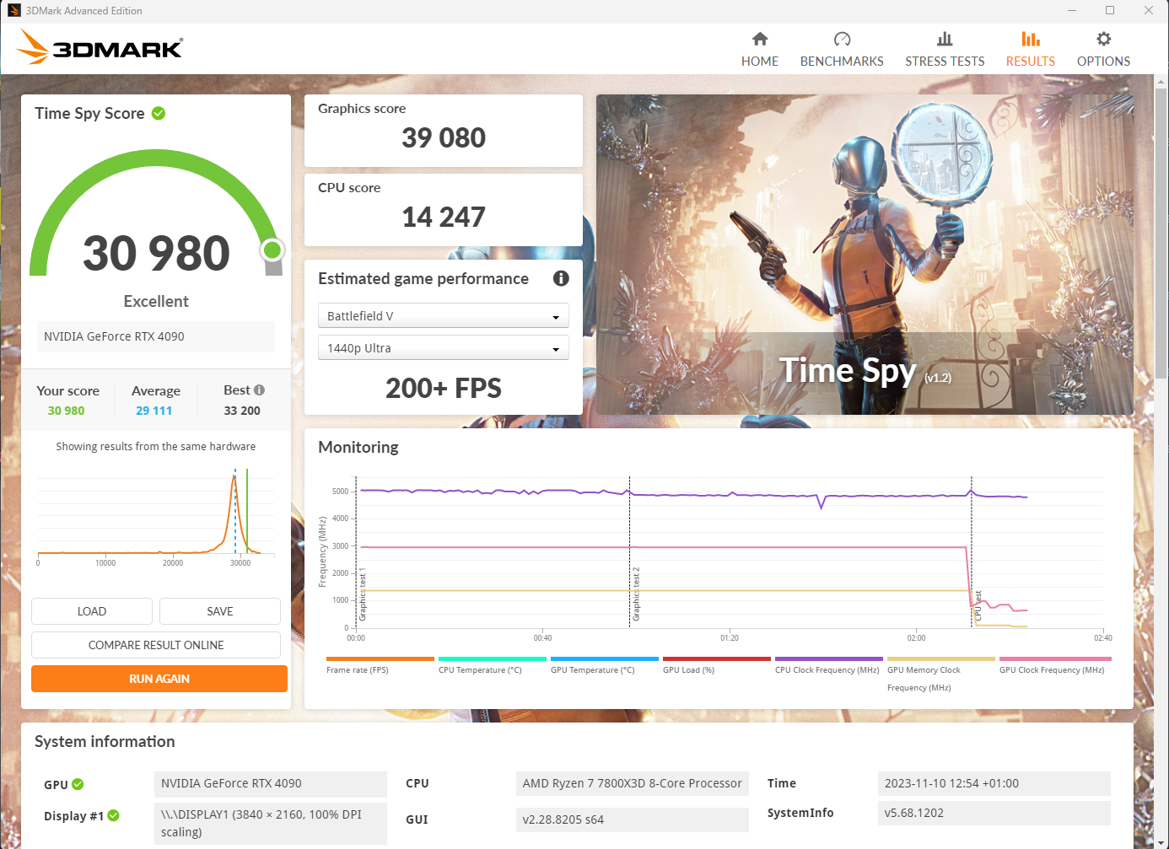The height and width of the screenshot is (849, 1169).
Task: Toggle CPU Clock Frequency (MHz) legend series
Action: click(828, 666)
